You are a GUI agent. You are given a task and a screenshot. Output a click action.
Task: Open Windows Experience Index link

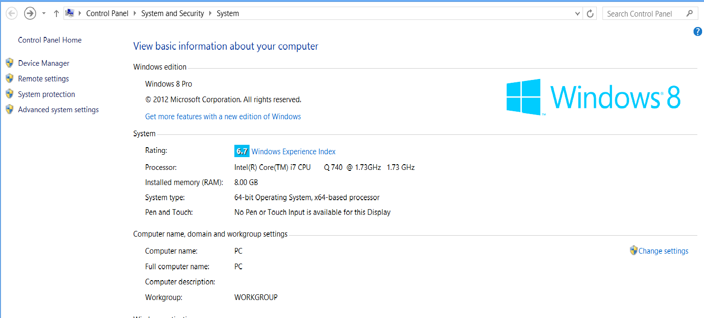click(x=293, y=151)
